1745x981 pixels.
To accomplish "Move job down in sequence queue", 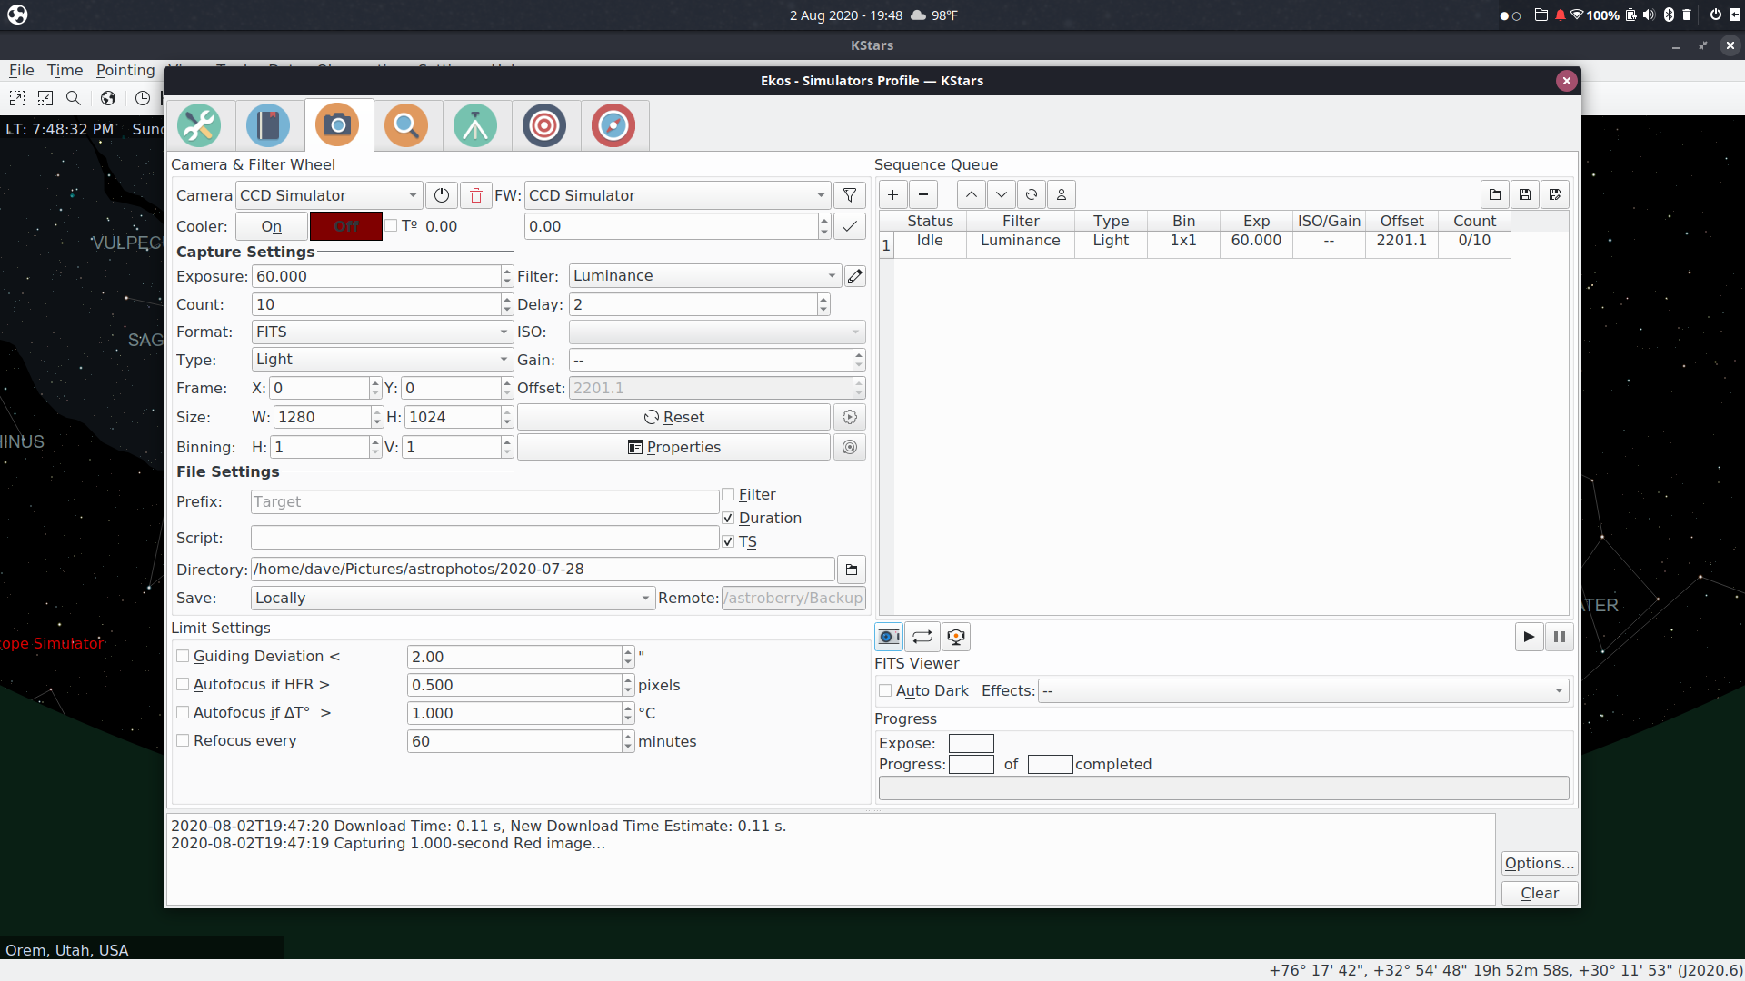I will coord(1002,194).
